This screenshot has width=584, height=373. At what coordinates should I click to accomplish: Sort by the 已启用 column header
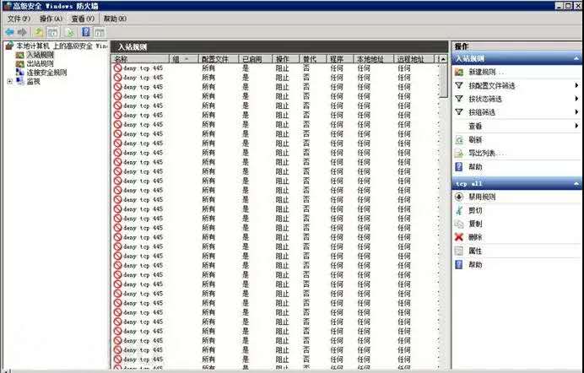click(255, 59)
